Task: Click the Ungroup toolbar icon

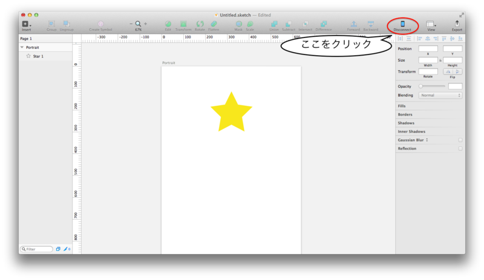Action: point(66,24)
